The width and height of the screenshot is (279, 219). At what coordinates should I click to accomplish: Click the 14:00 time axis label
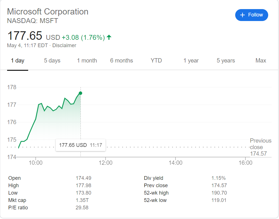pos(175,163)
